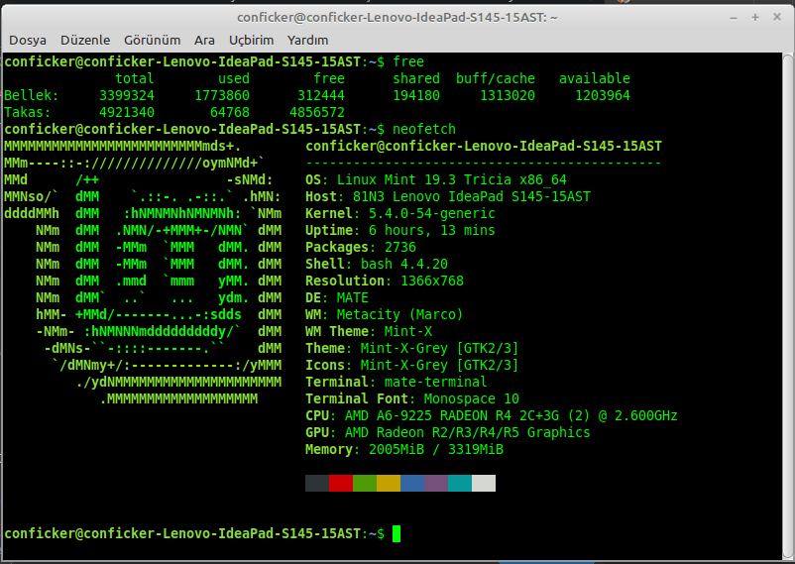
Task: Click the 'available' column header
Action: pos(595,78)
